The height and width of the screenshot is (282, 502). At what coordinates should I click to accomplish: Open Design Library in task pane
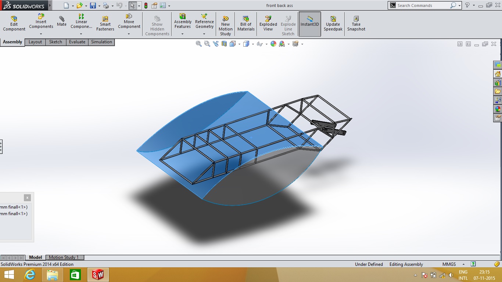(x=498, y=83)
